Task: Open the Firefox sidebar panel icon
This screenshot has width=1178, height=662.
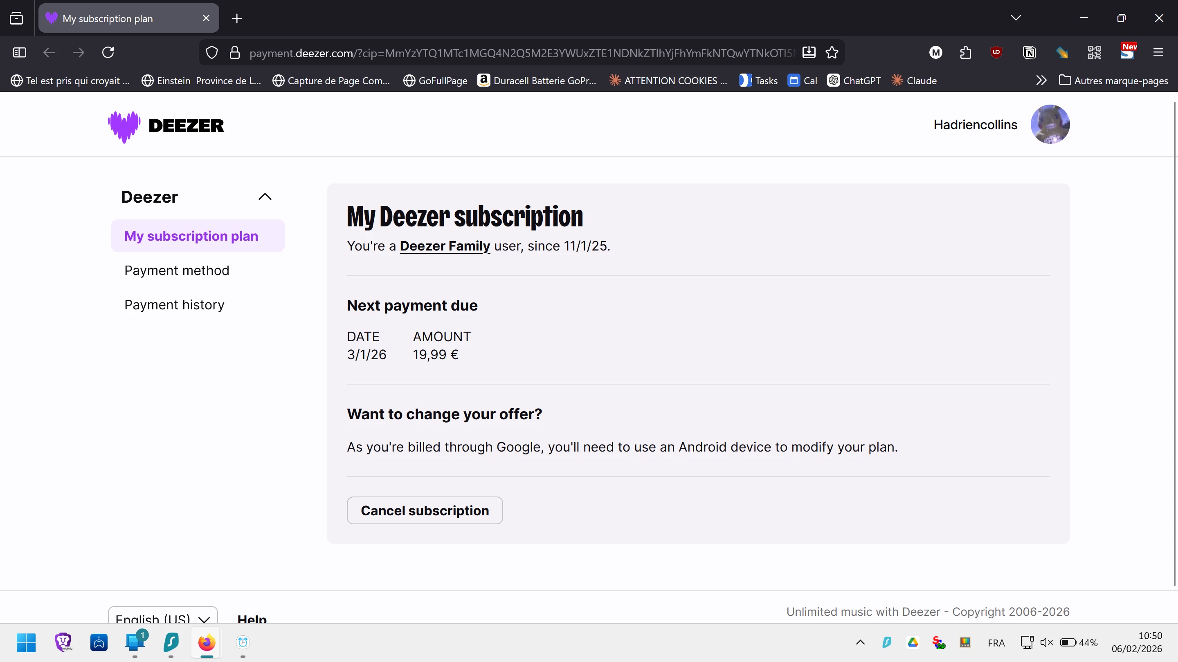Action: [x=20, y=53]
